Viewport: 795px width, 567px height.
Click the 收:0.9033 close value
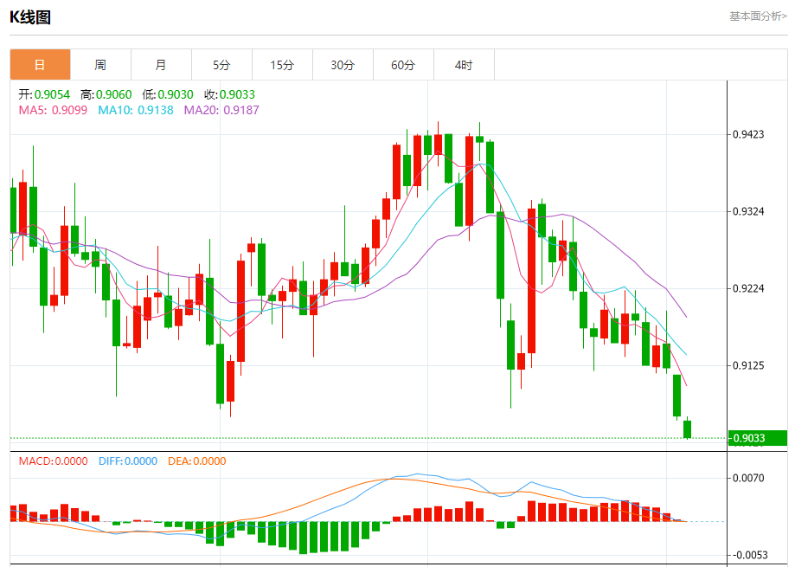[230, 94]
